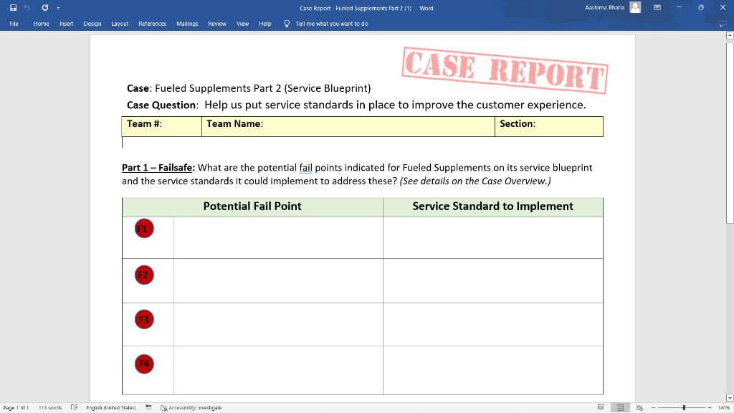
Task: Open Ribbon Display Options
Action: pyautogui.click(x=656, y=8)
